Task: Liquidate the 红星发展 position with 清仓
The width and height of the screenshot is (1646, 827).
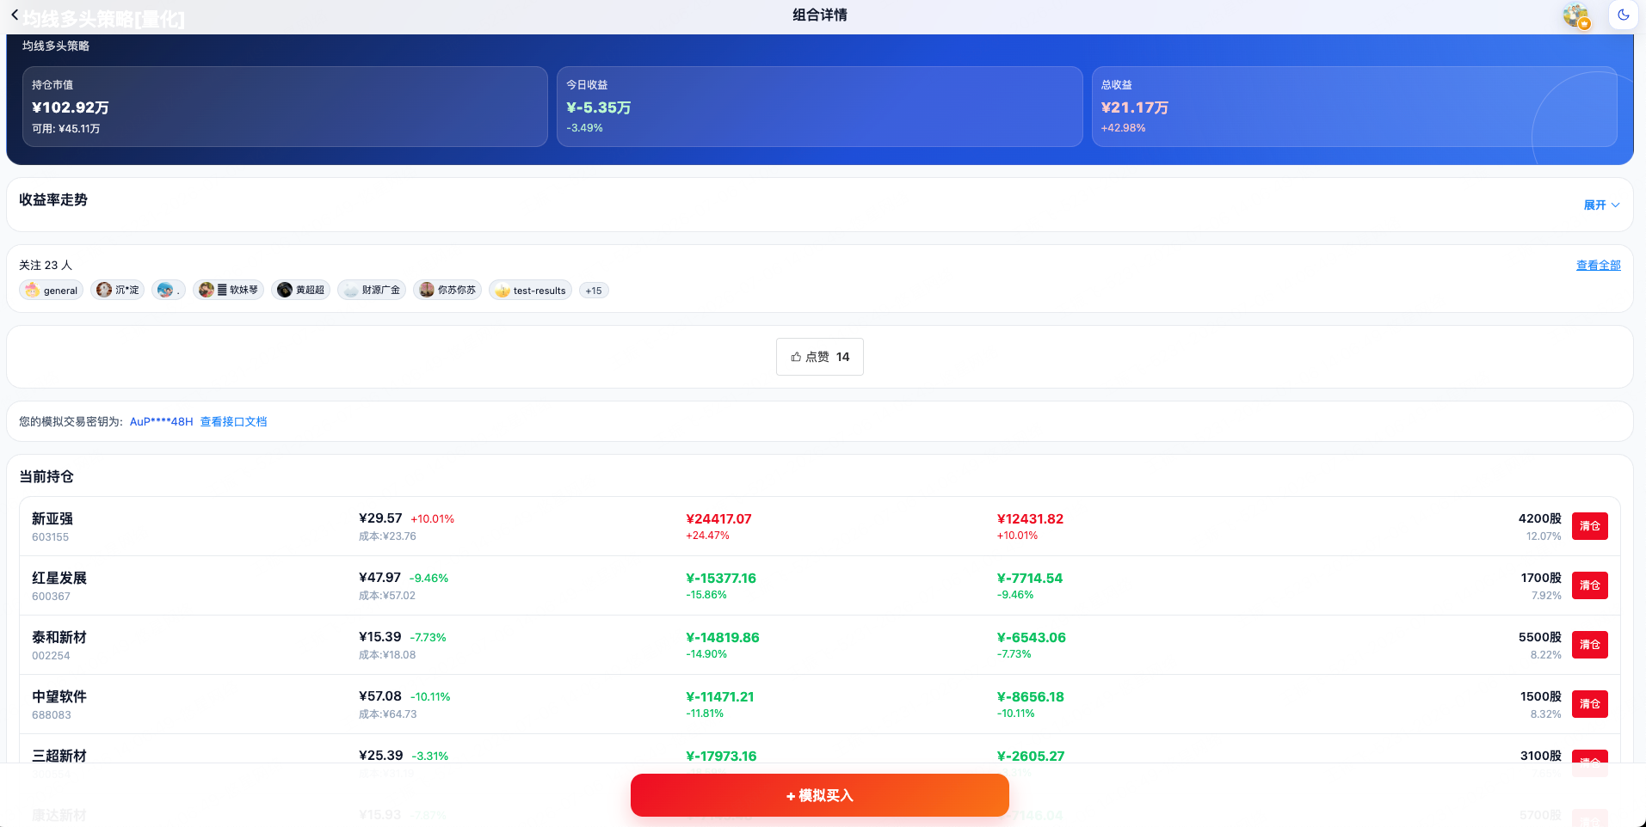Action: 1589,585
